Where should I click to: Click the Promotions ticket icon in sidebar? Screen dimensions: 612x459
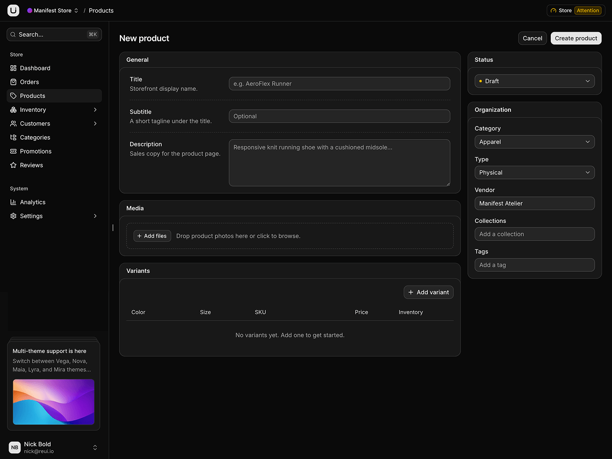(13, 151)
